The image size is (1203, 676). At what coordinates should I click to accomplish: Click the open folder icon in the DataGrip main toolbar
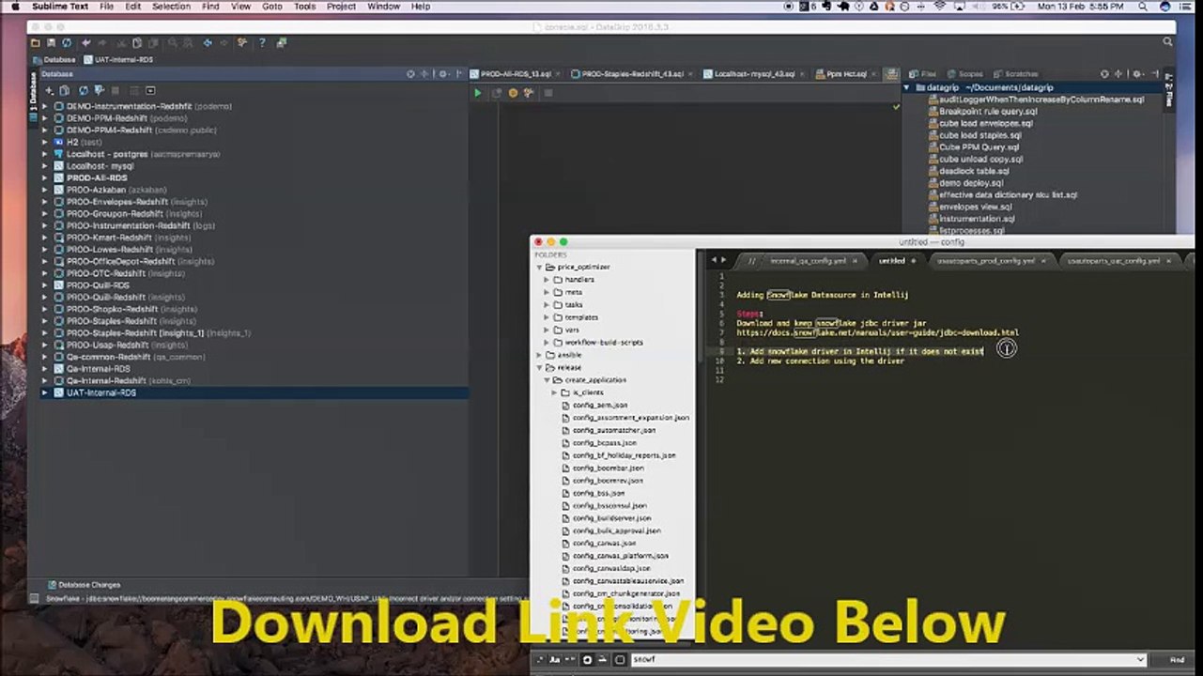[36, 42]
